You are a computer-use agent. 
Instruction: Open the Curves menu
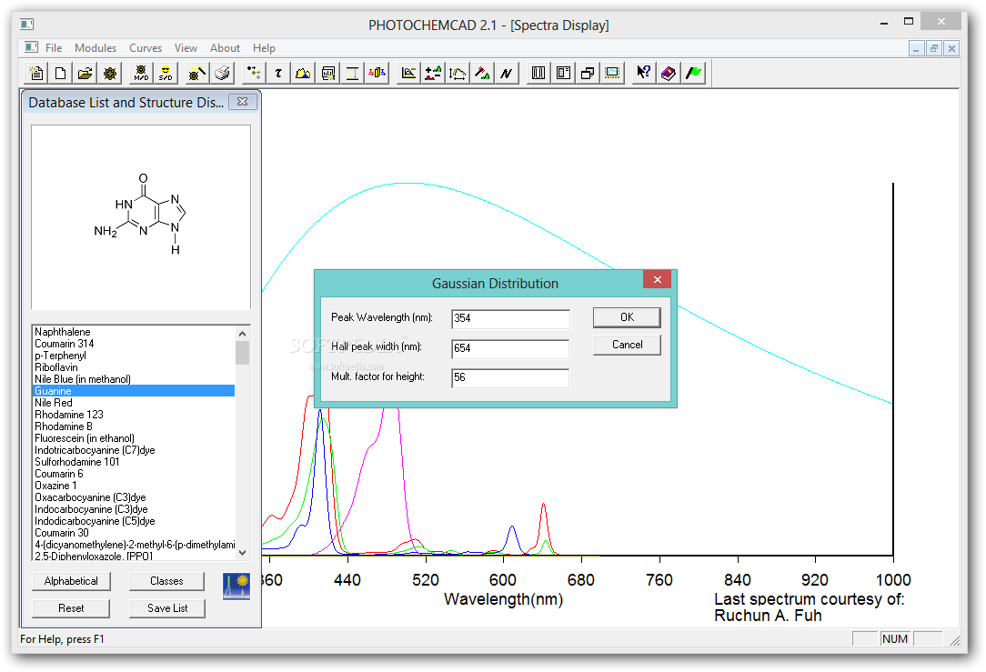coord(146,48)
